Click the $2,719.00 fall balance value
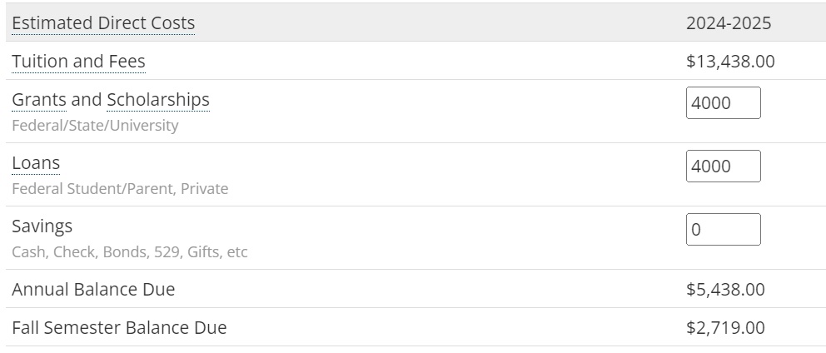Image resolution: width=826 pixels, height=353 pixels. tap(725, 328)
